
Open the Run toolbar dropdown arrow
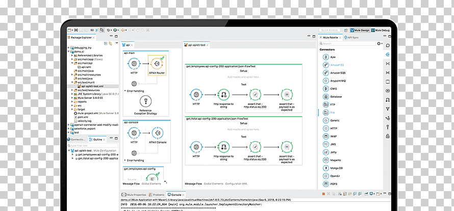118,30
